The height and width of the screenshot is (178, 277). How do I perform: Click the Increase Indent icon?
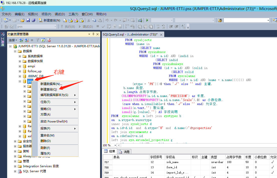[176, 27]
